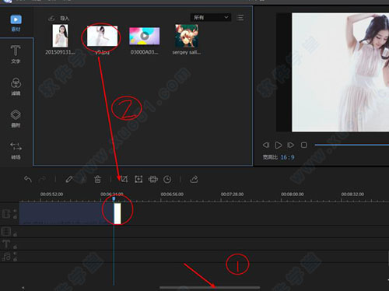Image resolution: width=389 pixels, height=291 pixels.
Task: Click the blue playhead marker on the ruler
Action: pos(114,198)
